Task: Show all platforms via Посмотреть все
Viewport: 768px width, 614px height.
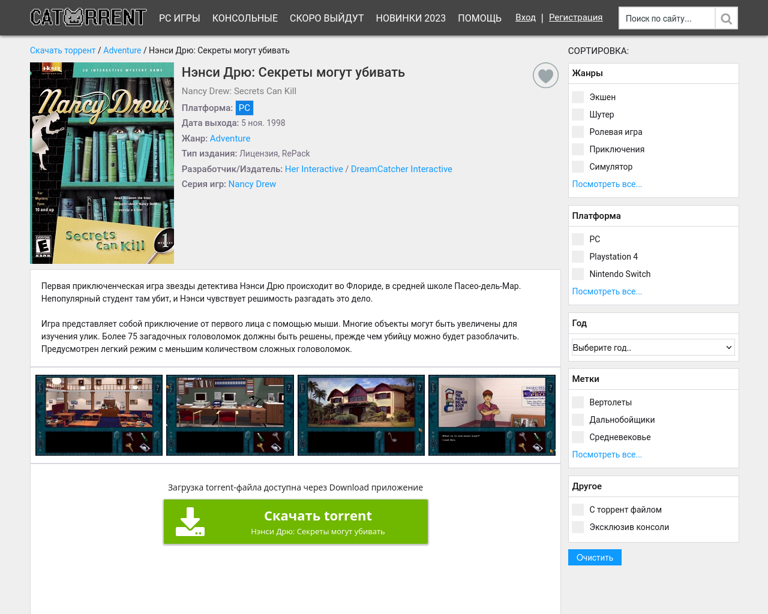Action: point(607,291)
